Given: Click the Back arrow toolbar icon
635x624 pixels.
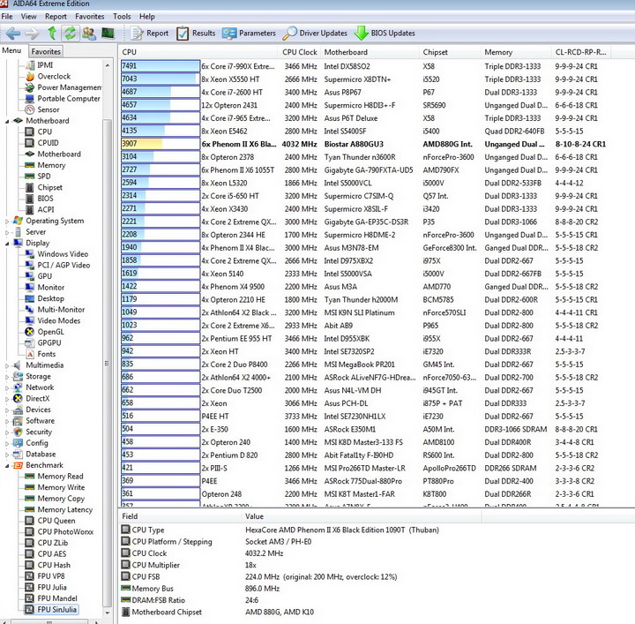Looking at the screenshot, I should point(13,34).
